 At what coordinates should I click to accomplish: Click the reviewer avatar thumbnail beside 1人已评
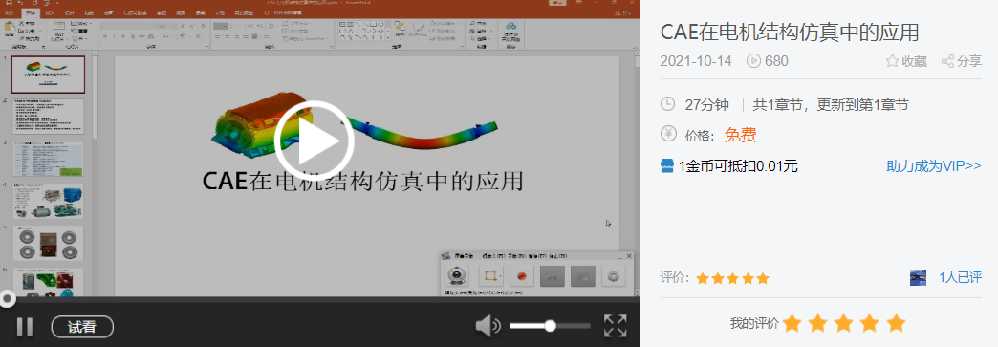[918, 277]
